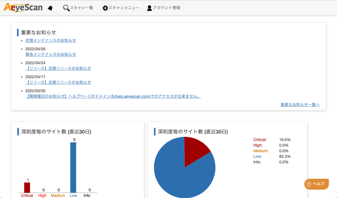The height and width of the screenshot is (198, 337).
Task: Click the gear icon beside スキャンメニュー
Action: [105, 8]
